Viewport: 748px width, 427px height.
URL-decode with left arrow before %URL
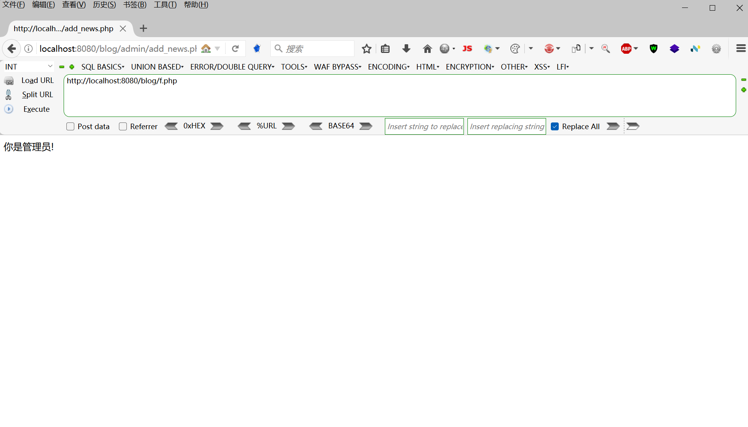point(244,126)
